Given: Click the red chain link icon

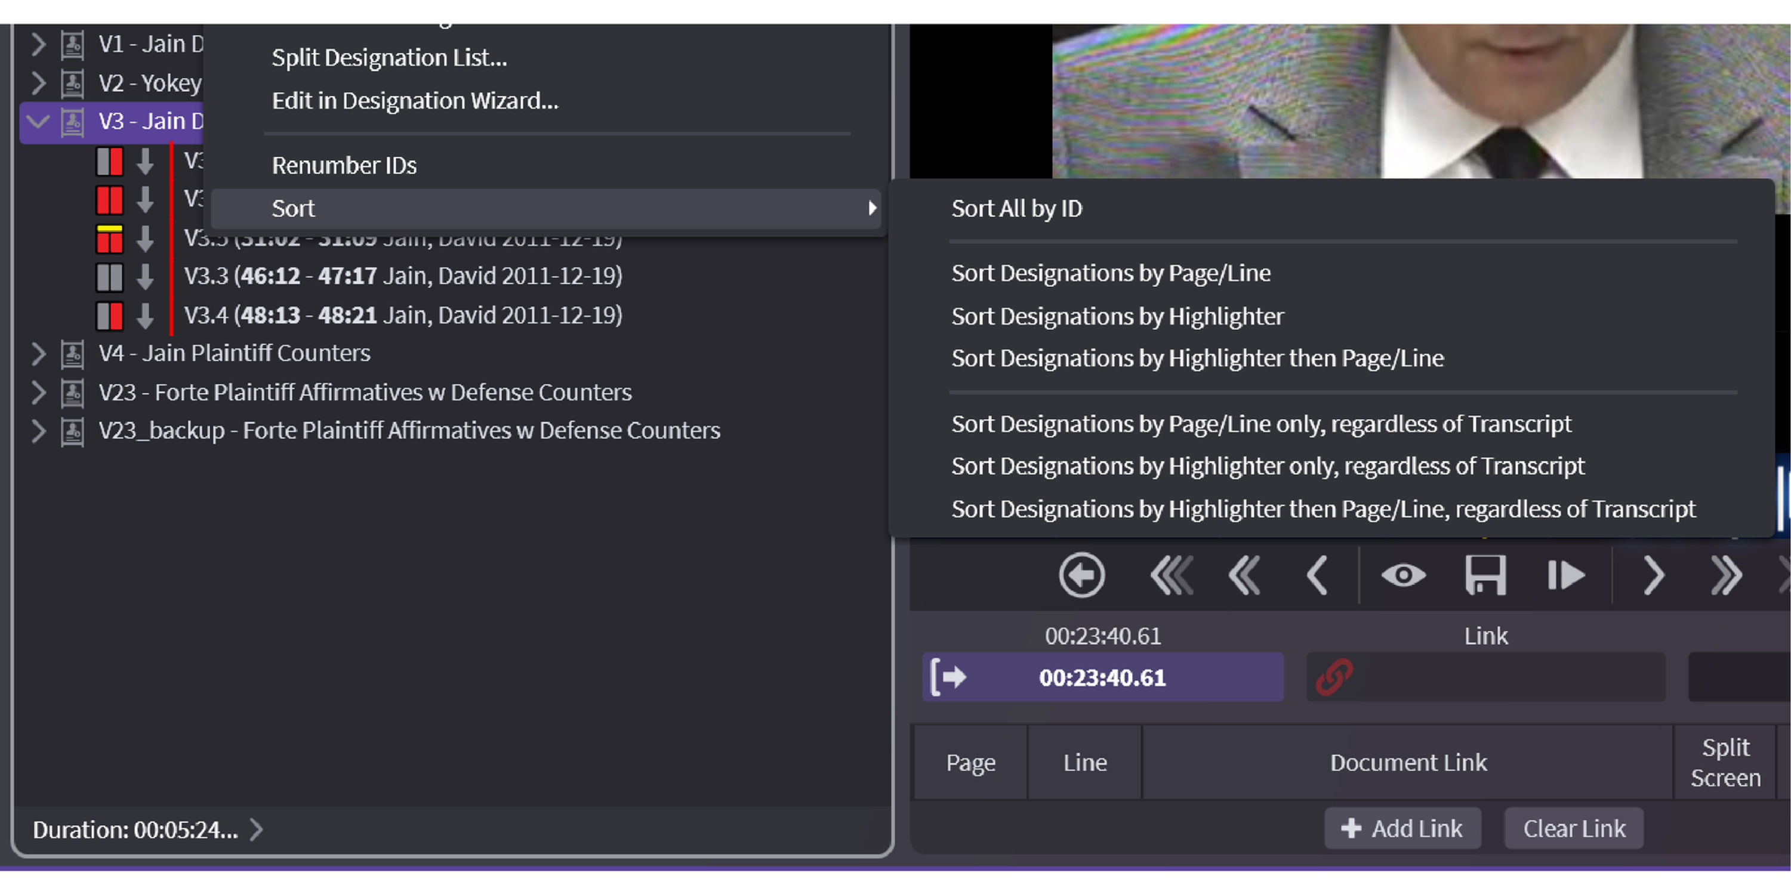Looking at the screenshot, I should (x=1334, y=677).
